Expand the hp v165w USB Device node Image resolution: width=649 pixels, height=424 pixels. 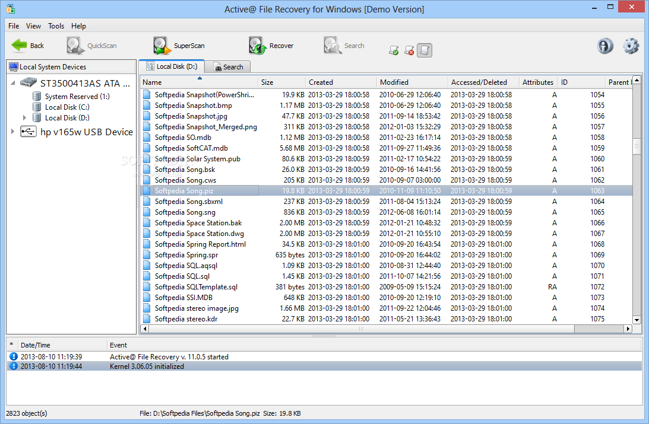[12, 132]
